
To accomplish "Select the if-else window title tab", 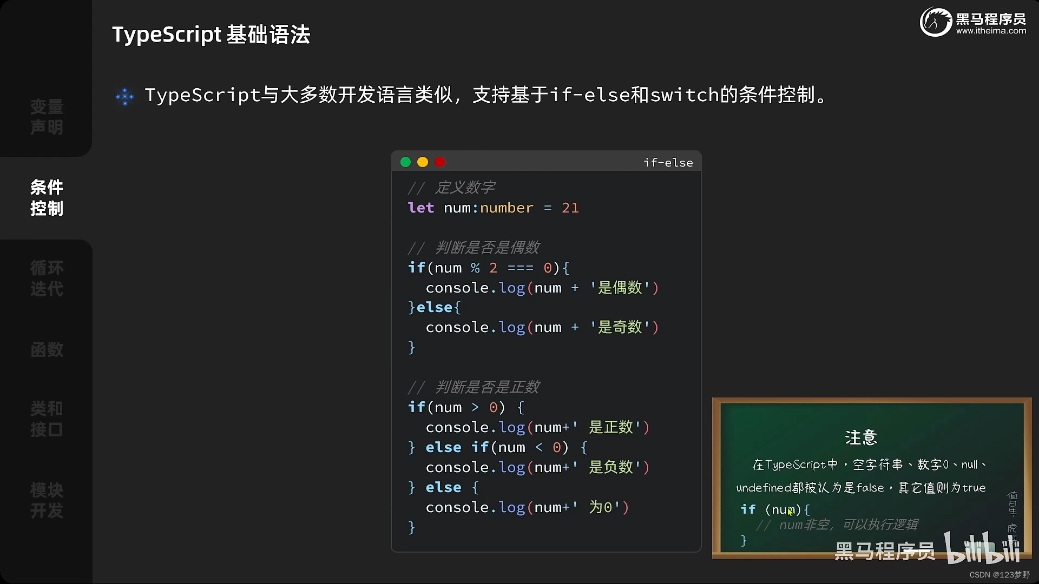I will tap(668, 162).
